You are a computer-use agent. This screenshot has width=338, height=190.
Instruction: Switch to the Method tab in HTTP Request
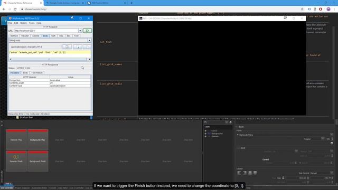[14, 36]
